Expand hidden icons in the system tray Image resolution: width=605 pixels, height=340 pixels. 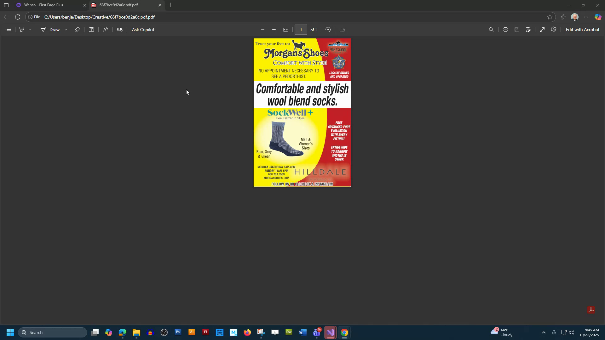coord(544,332)
